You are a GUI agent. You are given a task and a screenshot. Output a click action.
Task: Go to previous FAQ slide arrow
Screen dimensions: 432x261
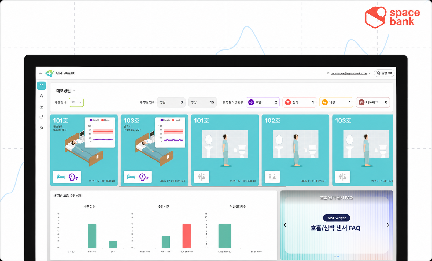coord(285,225)
